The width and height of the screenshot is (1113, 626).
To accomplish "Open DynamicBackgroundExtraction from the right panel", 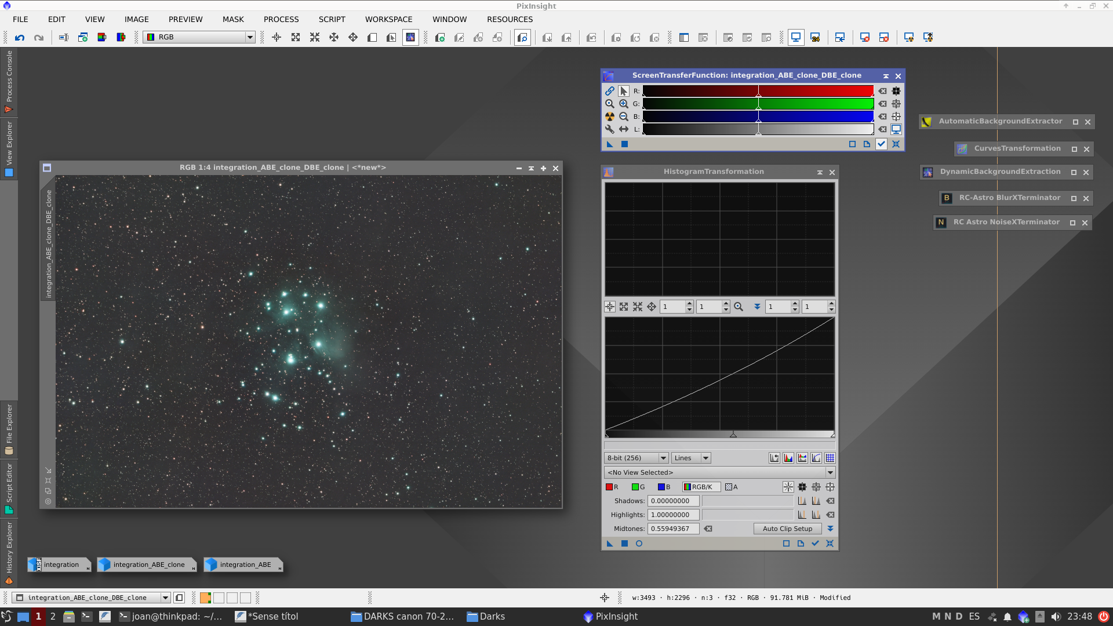I will [1001, 172].
